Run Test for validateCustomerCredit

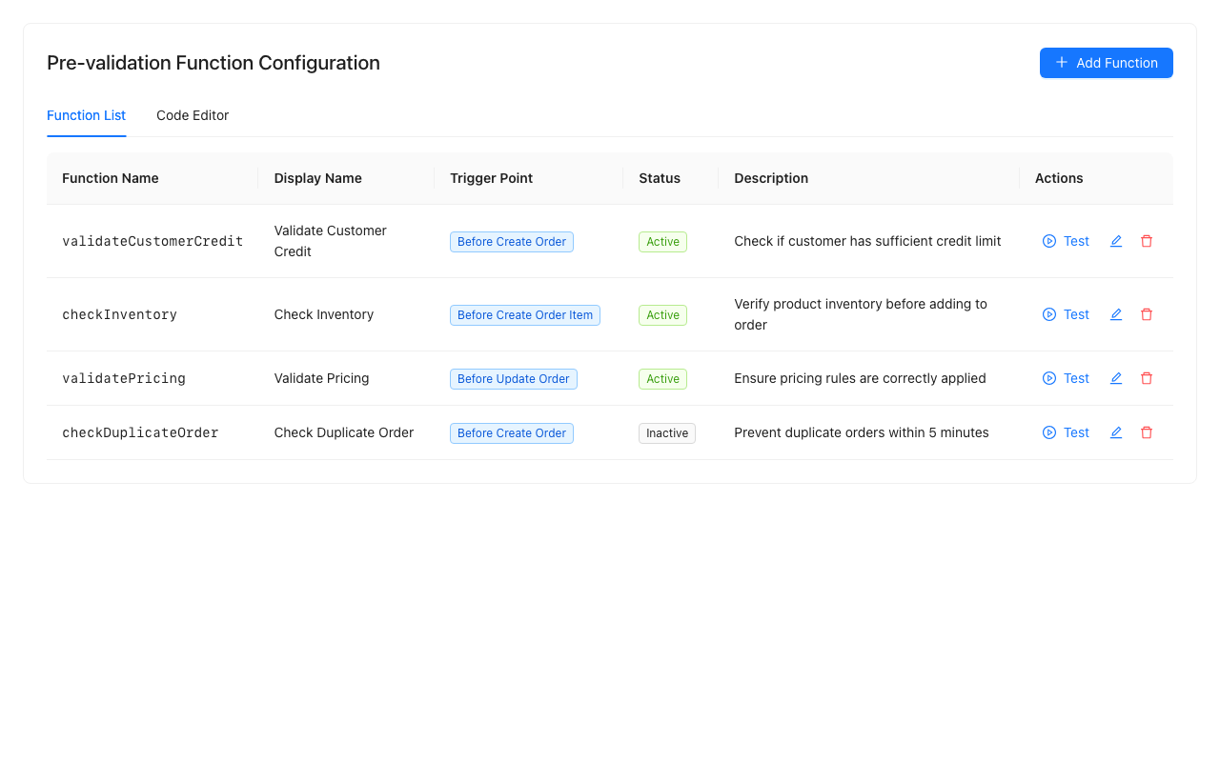1065,241
